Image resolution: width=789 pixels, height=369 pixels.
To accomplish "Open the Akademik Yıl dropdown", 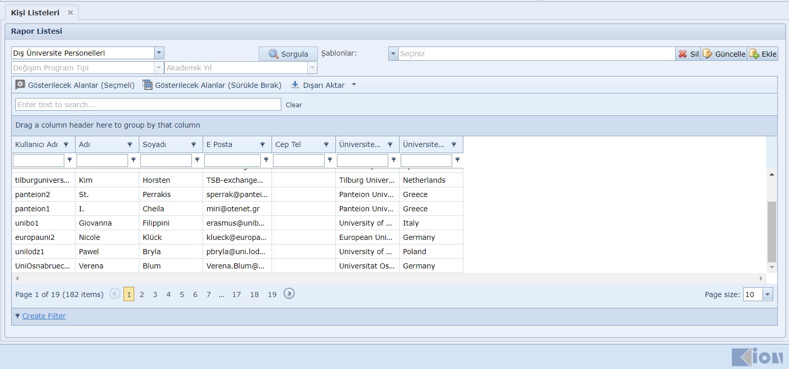I will click(x=312, y=68).
